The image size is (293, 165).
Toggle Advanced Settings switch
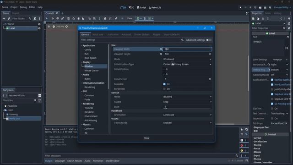click(x=209, y=40)
